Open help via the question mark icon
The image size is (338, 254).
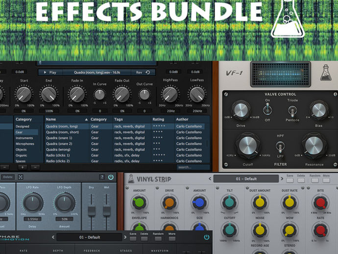point(102,177)
